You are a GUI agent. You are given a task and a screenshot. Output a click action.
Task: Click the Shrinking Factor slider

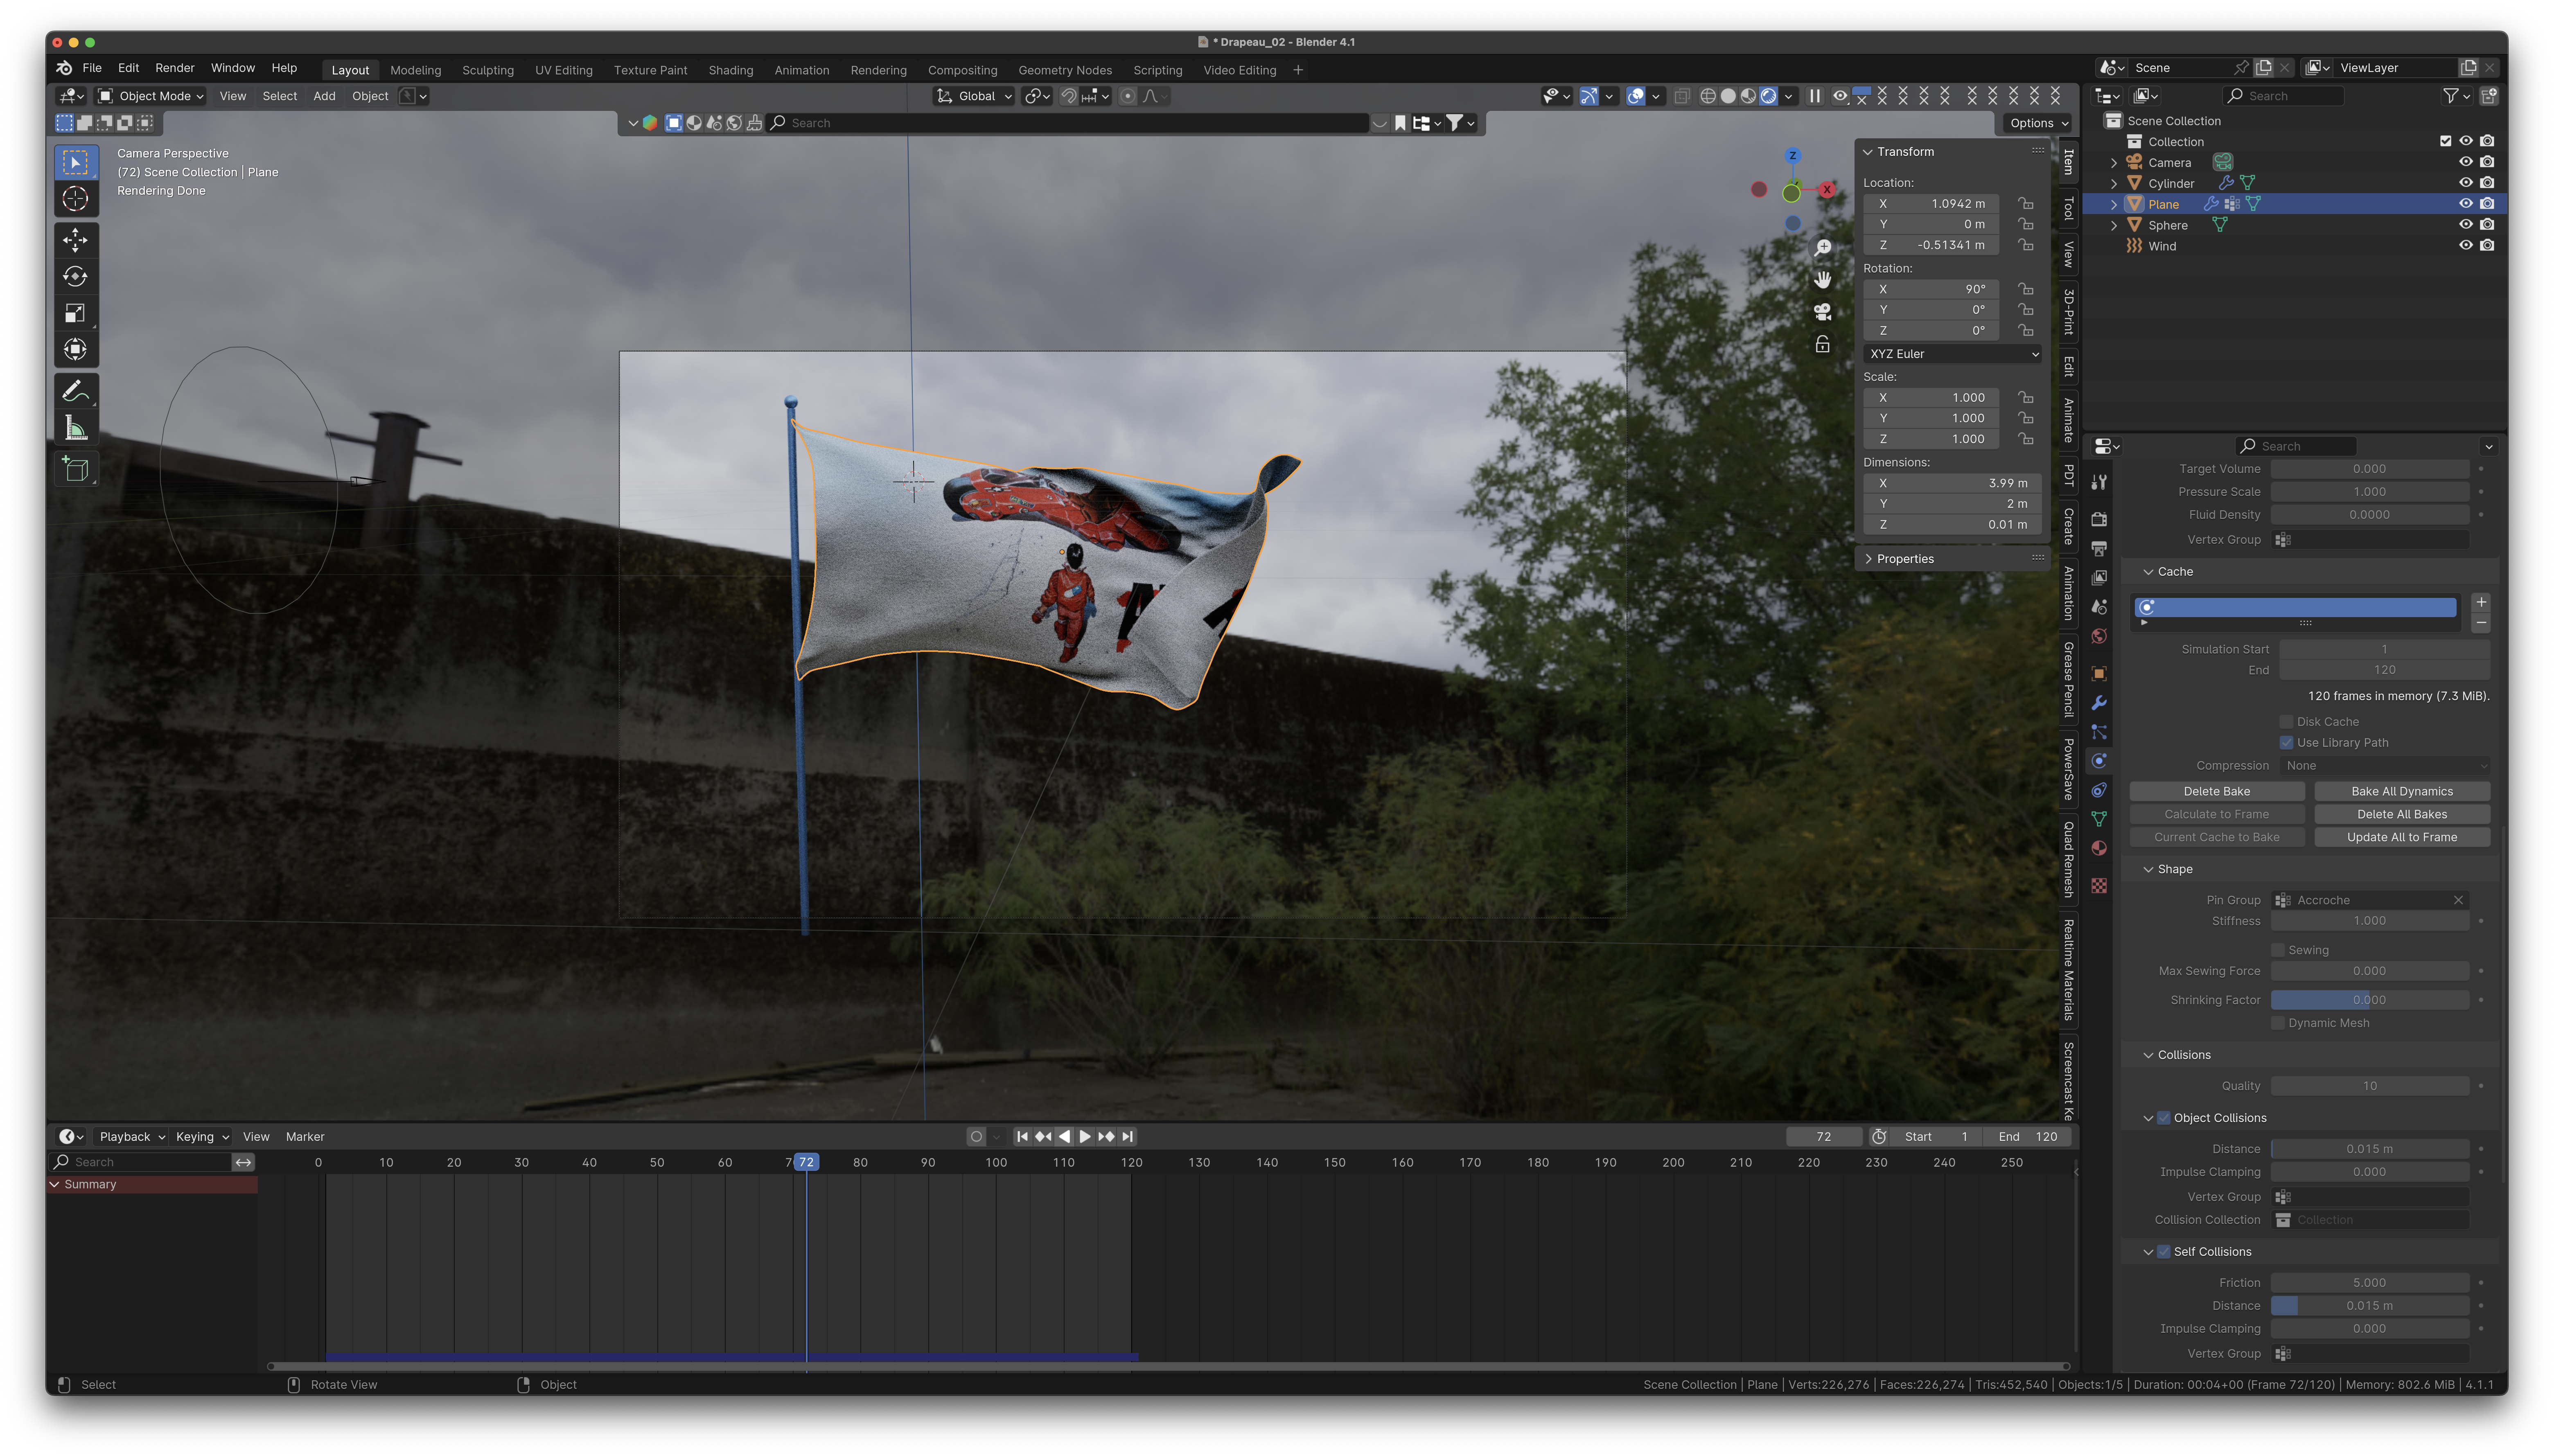tap(2369, 1000)
